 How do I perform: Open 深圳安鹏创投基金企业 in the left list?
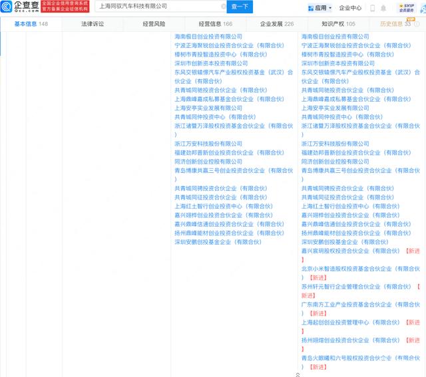pos(218,243)
